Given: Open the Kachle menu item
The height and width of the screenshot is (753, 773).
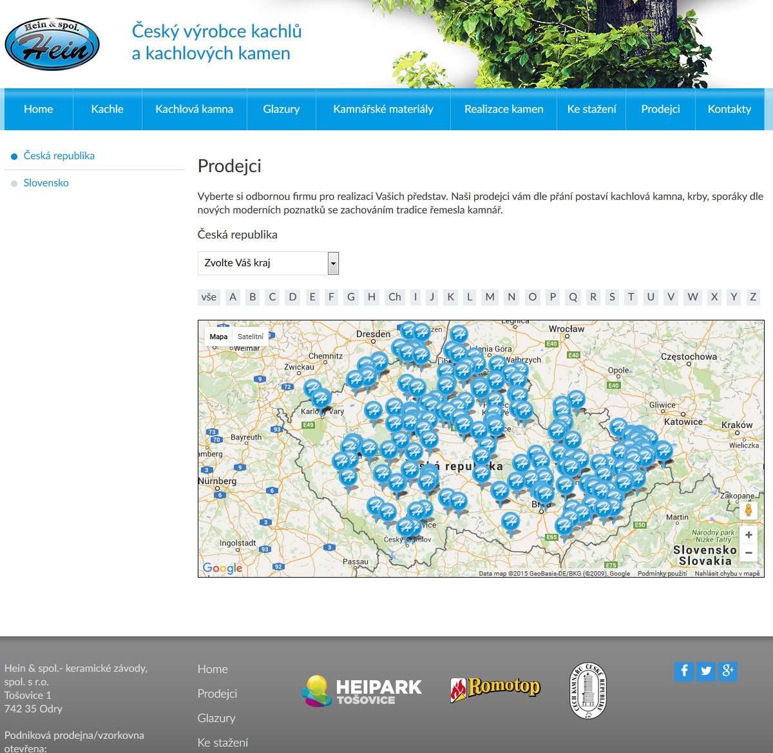Looking at the screenshot, I should [x=108, y=109].
